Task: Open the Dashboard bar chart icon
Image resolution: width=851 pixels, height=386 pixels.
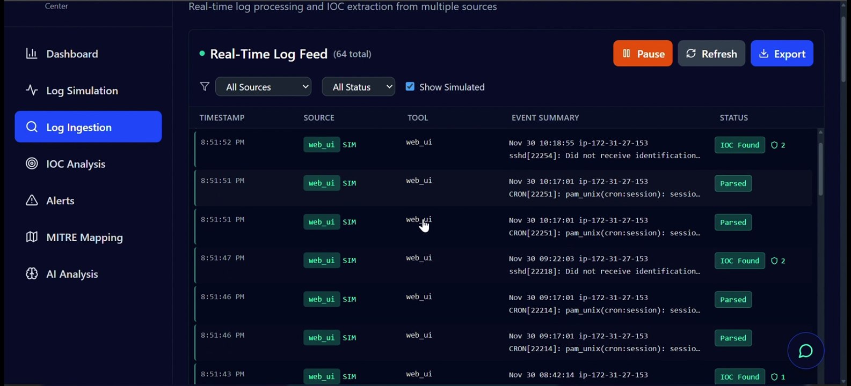Action: click(32, 54)
